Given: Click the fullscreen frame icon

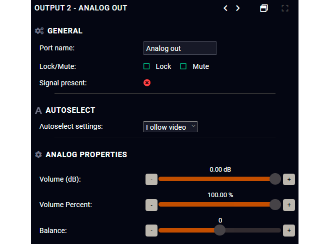Looking at the screenshot, I should tap(285, 8).
